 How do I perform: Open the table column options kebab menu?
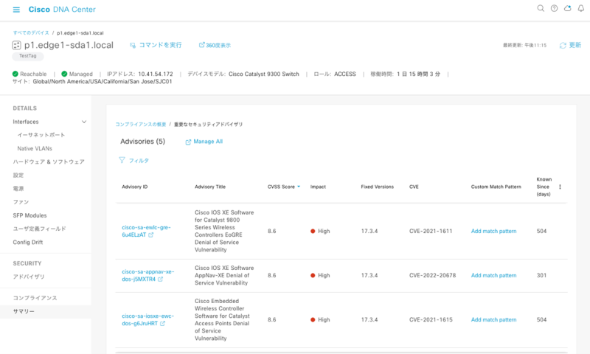pyautogui.click(x=560, y=187)
